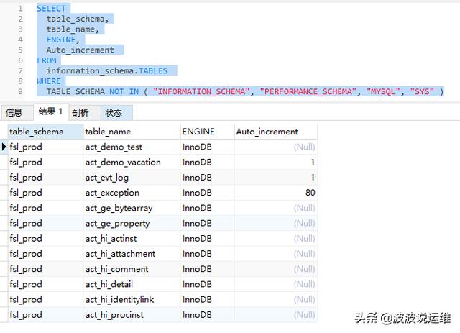
Task: Click the (Null) value in act_ge_bytearray row
Action: tap(305, 208)
